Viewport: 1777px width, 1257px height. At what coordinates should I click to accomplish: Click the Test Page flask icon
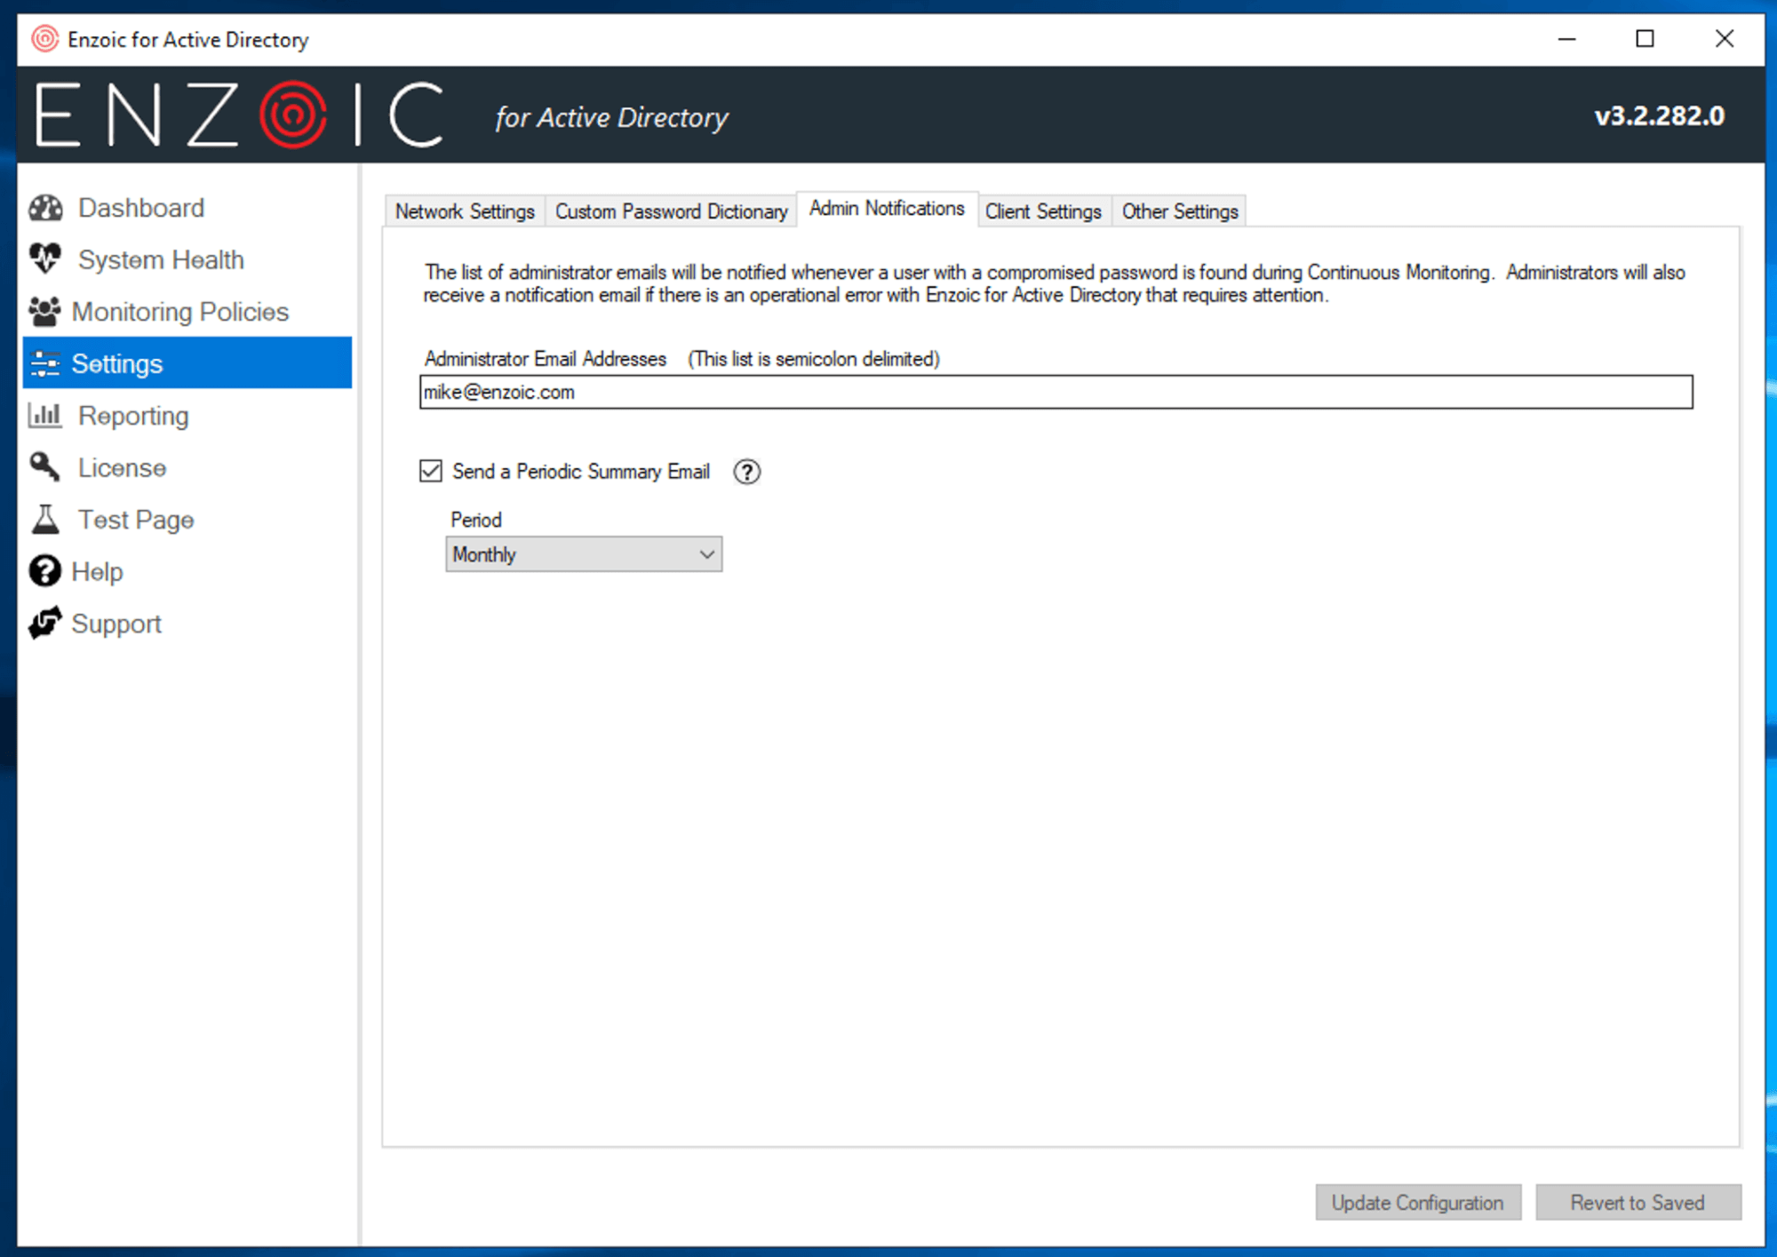tap(45, 520)
